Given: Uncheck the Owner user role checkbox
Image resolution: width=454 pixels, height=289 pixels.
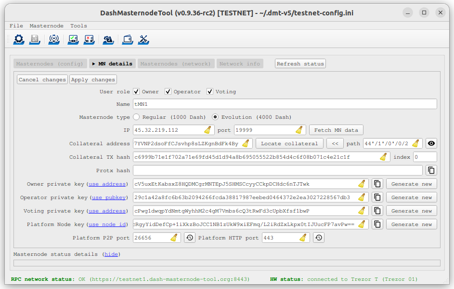Looking at the screenshot, I should click(x=136, y=92).
